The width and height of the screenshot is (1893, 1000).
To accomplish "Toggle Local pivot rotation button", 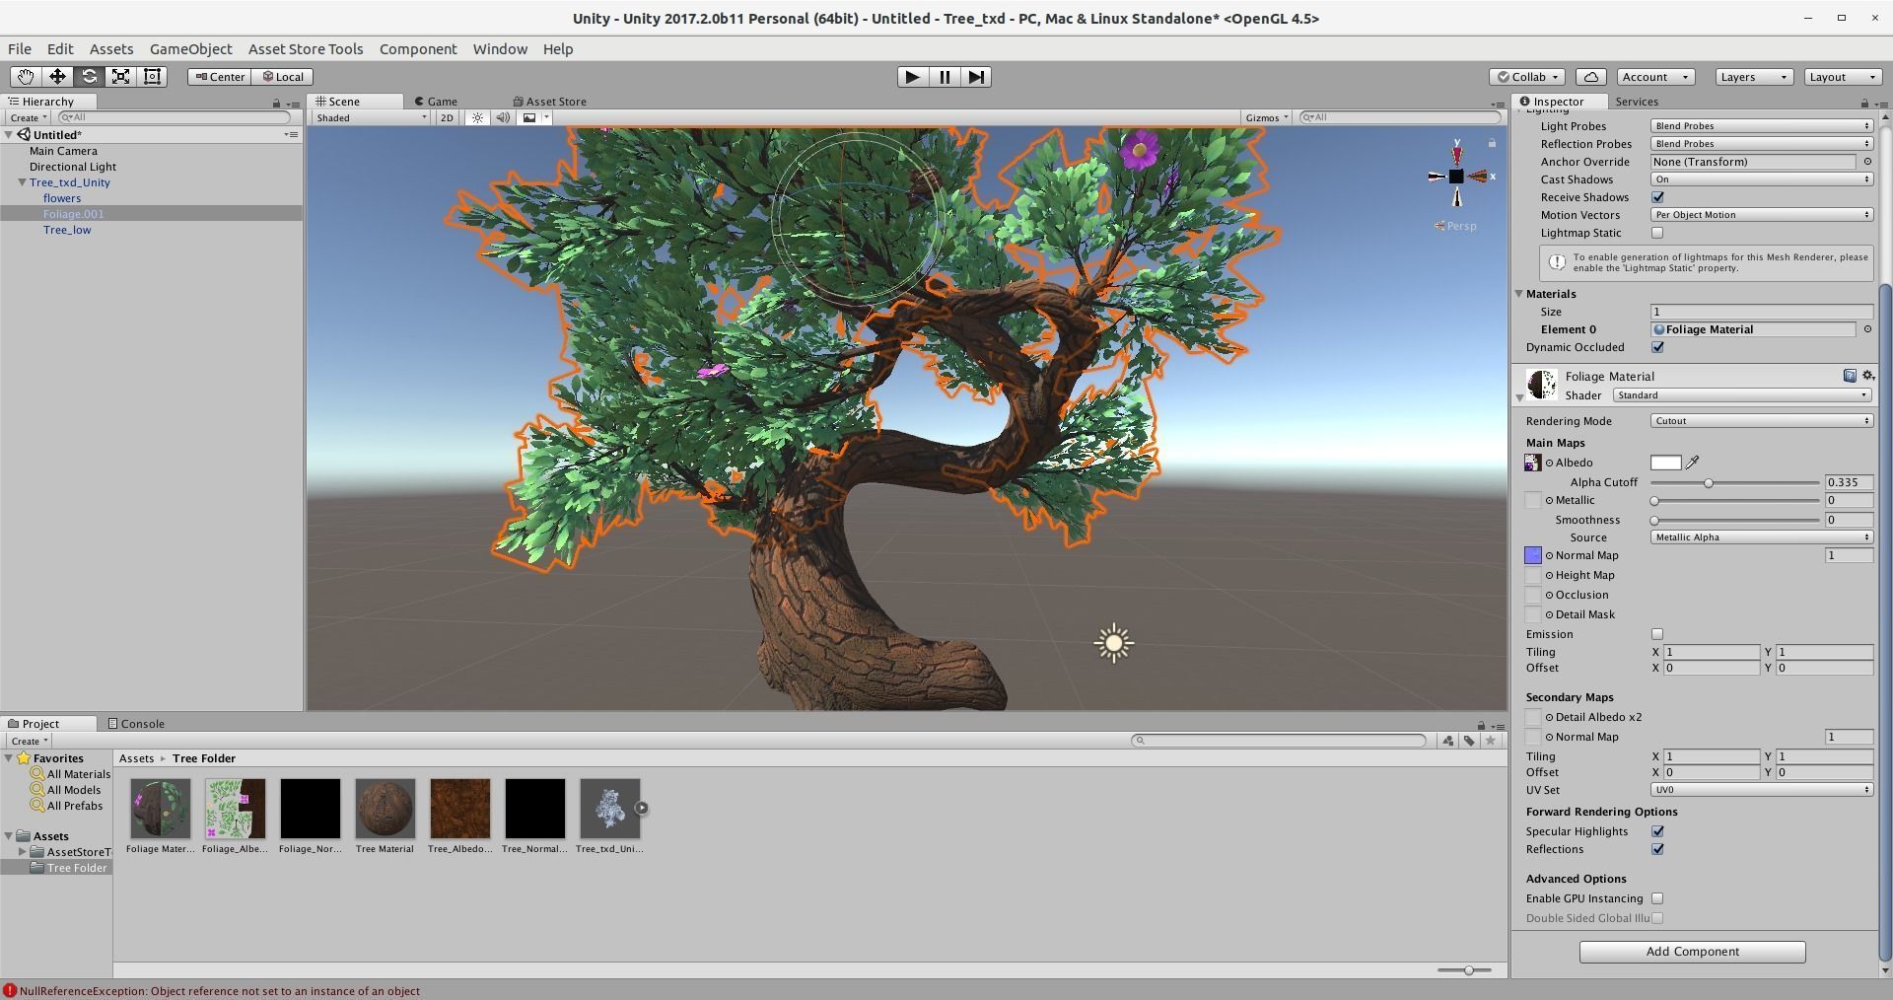I will (x=283, y=77).
